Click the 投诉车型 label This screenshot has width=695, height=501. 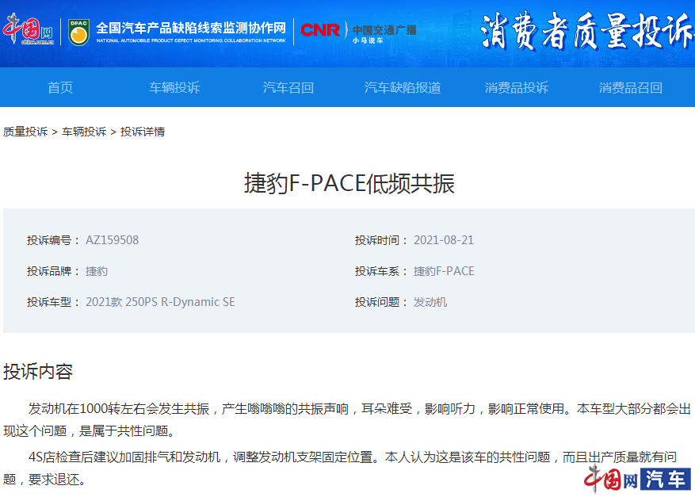pyautogui.click(x=53, y=302)
